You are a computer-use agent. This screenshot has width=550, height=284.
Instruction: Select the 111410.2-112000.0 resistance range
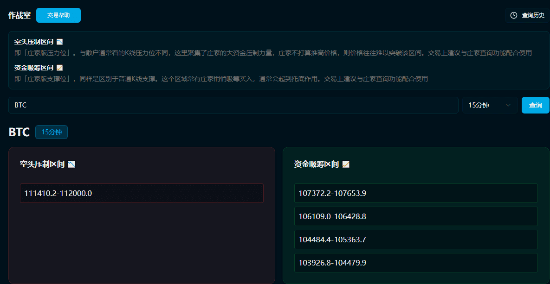coord(142,193)
